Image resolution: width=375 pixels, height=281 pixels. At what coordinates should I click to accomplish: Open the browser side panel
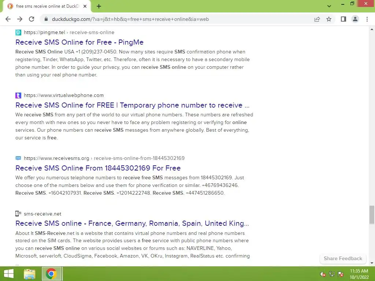tap(344, 19)
